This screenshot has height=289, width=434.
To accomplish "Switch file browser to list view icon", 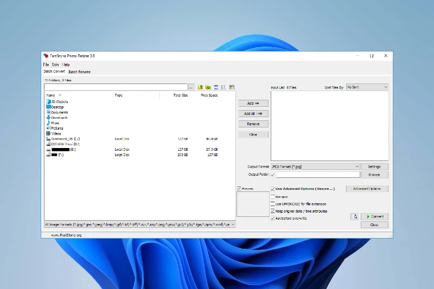I will pyautogui.click(x=224, y=87).
